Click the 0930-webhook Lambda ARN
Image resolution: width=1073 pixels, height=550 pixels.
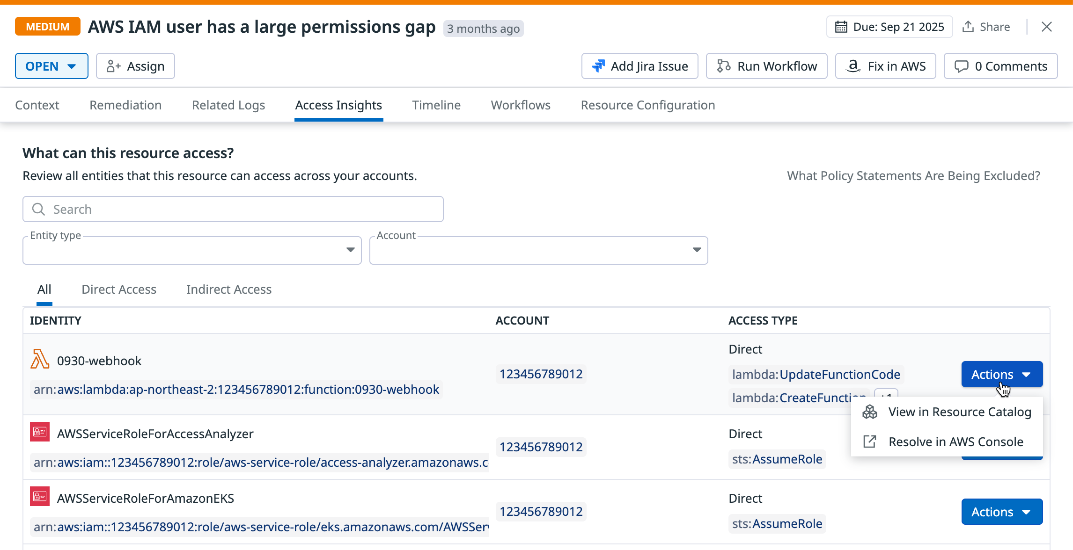[236, 389]
